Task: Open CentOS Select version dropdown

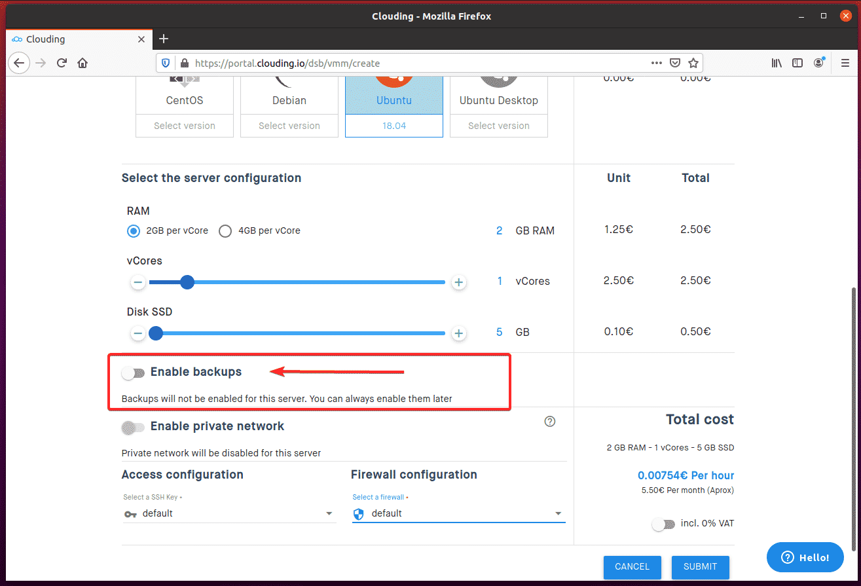Action: 185,126
